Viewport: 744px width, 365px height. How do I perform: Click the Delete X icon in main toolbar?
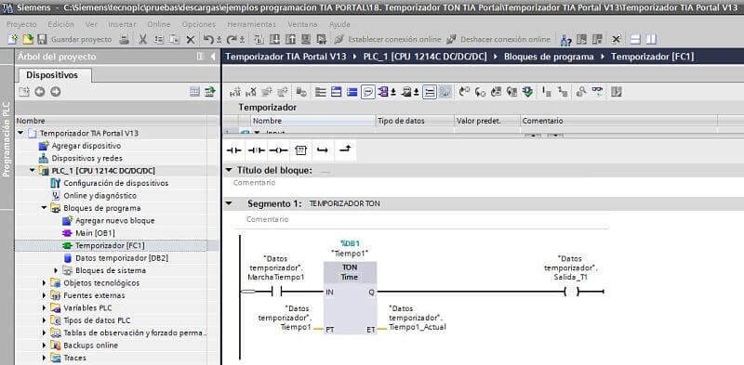tap(191, 39)
